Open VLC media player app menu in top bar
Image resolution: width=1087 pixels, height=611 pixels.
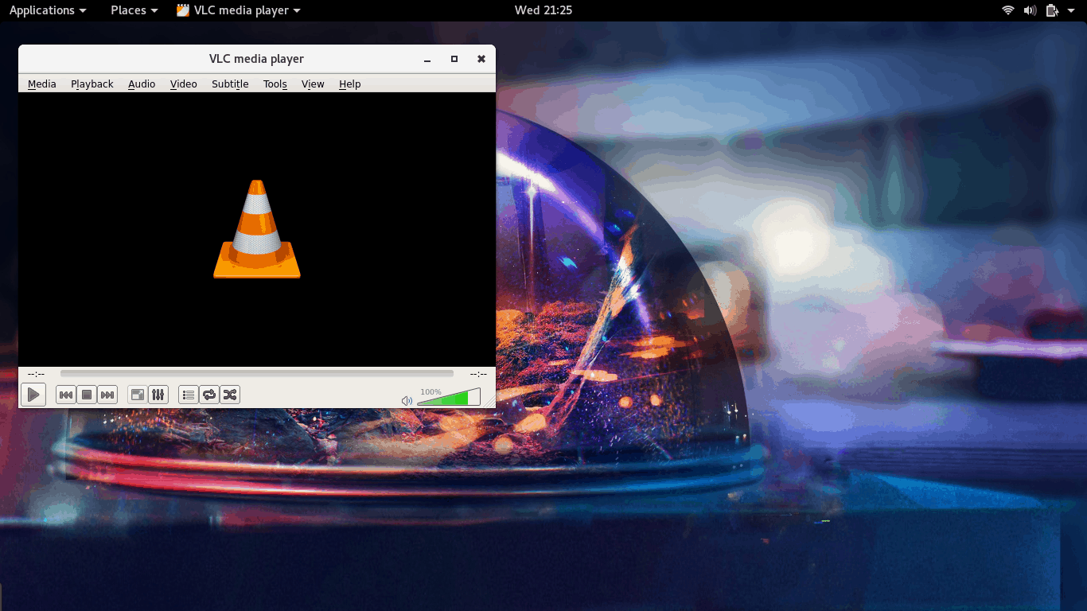click(239, 10)
